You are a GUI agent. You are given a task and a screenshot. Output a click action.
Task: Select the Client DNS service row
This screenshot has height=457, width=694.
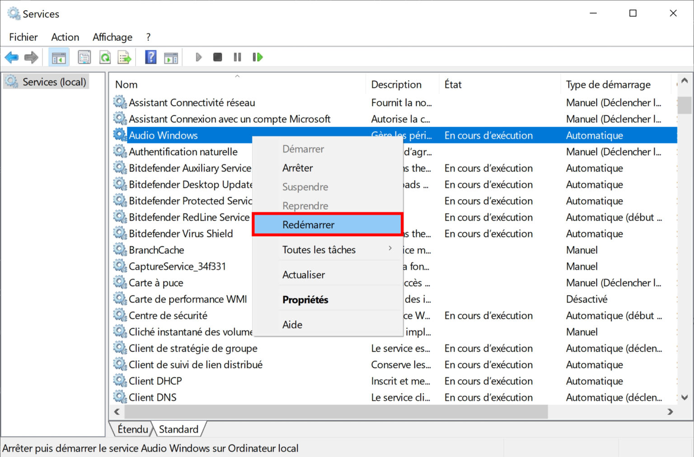(152, 397)
